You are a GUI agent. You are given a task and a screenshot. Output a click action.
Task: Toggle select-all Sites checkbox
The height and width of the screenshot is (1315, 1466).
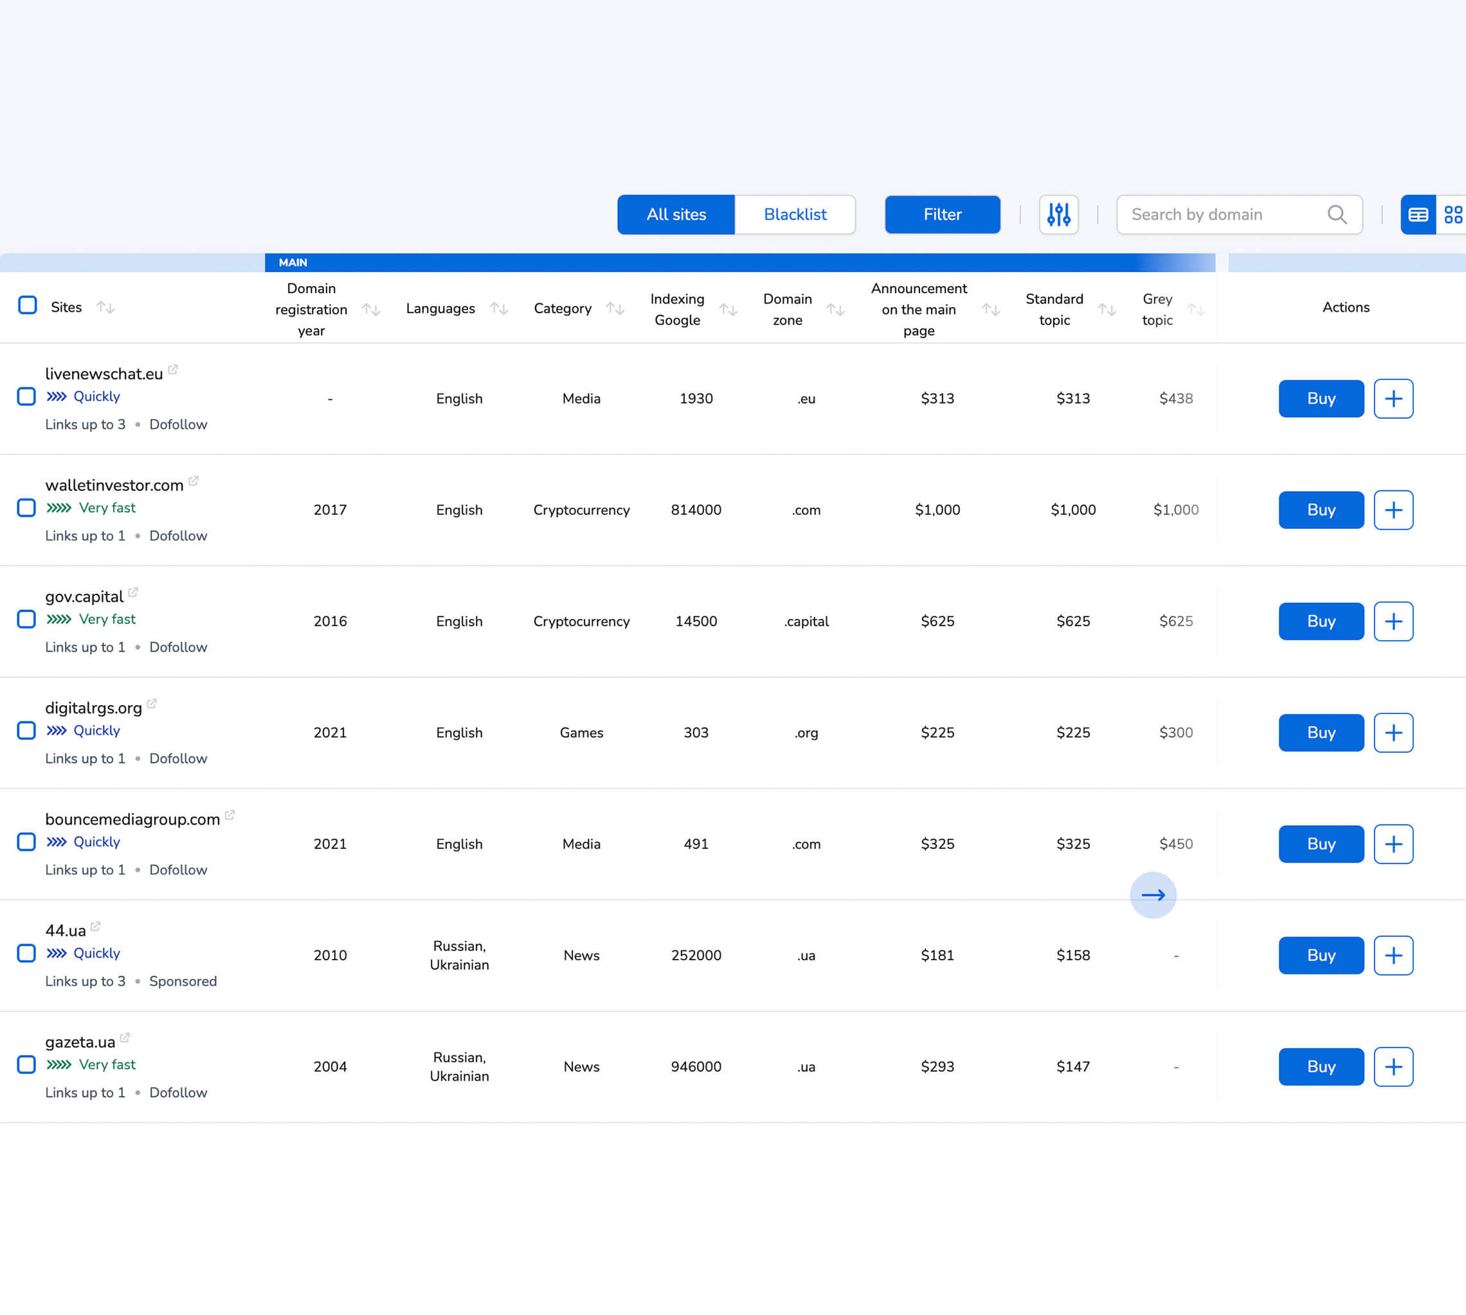[28, 306]
